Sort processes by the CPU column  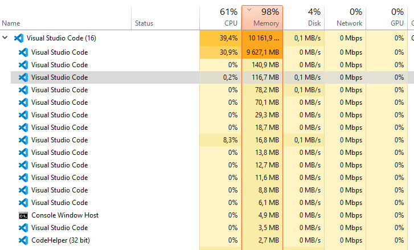click(220, 18)
